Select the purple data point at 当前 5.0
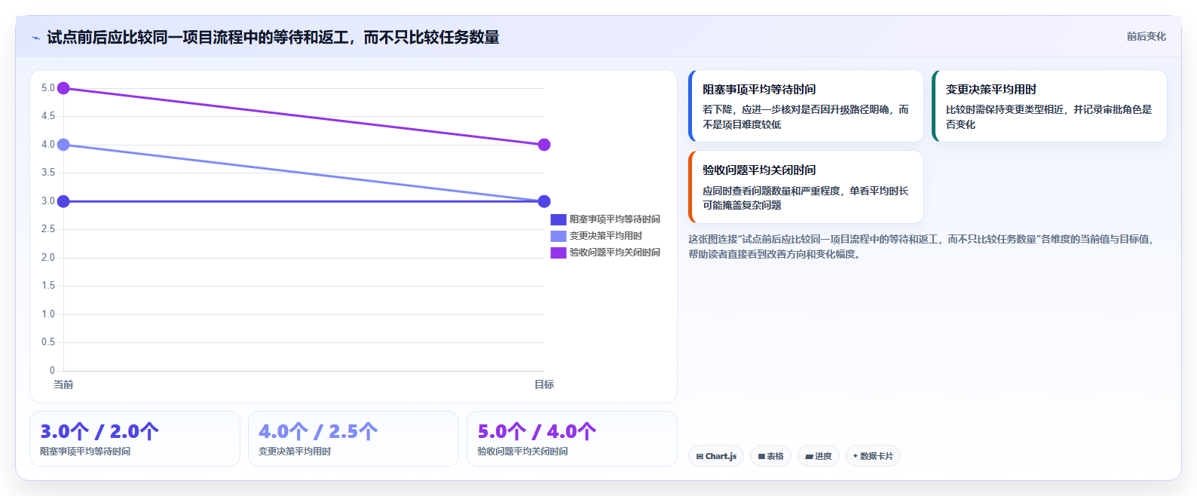 [x=63, y=88]
